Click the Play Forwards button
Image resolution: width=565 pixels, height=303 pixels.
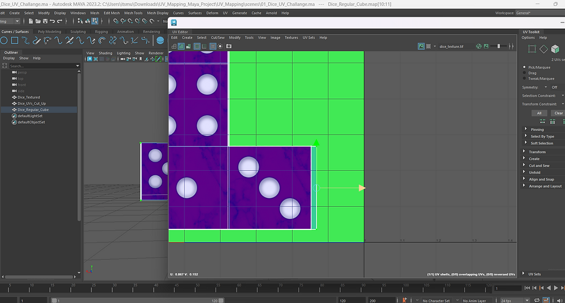pos(556,287)
